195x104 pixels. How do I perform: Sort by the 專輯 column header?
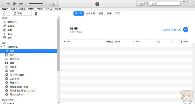(x=145, y=42)
